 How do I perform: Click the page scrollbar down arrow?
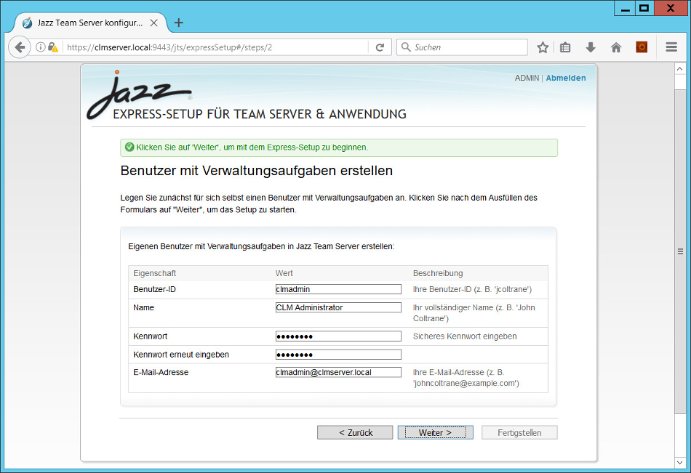tap(680, 462)
